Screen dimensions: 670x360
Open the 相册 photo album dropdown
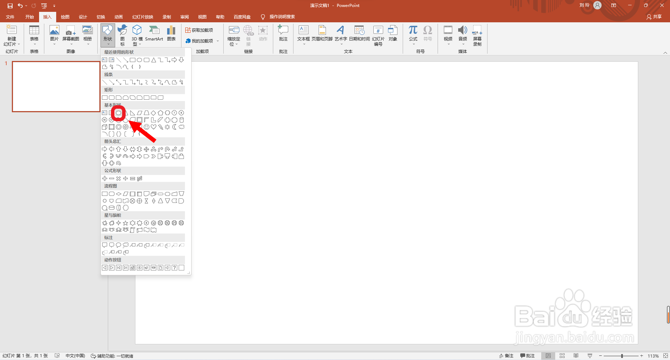click(88, 36)
